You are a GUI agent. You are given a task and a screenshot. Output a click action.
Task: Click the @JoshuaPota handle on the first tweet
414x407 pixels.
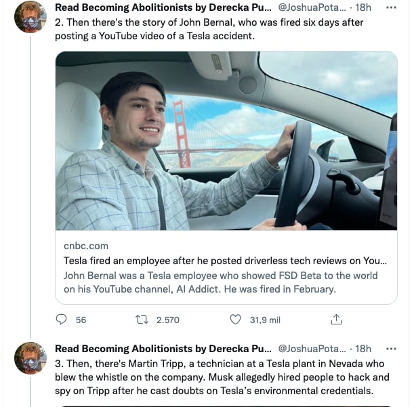click(x=312, y=8)
